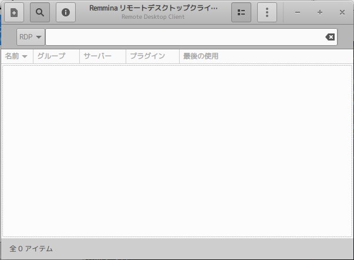
Task: Clear the quick connect text field
Action: pos(330,37)
